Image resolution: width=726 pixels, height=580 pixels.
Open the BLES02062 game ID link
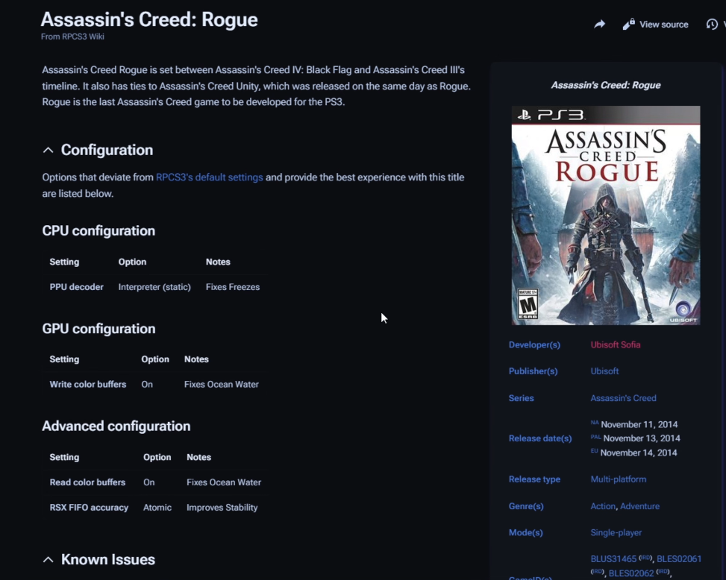click(x=631, y=573)
